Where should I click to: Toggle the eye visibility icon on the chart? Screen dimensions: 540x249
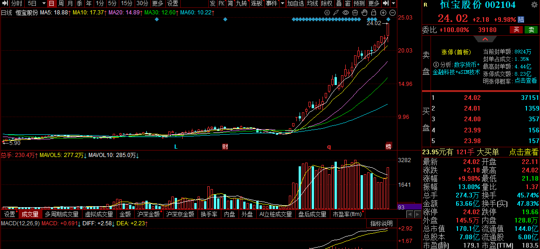(346, 13)
